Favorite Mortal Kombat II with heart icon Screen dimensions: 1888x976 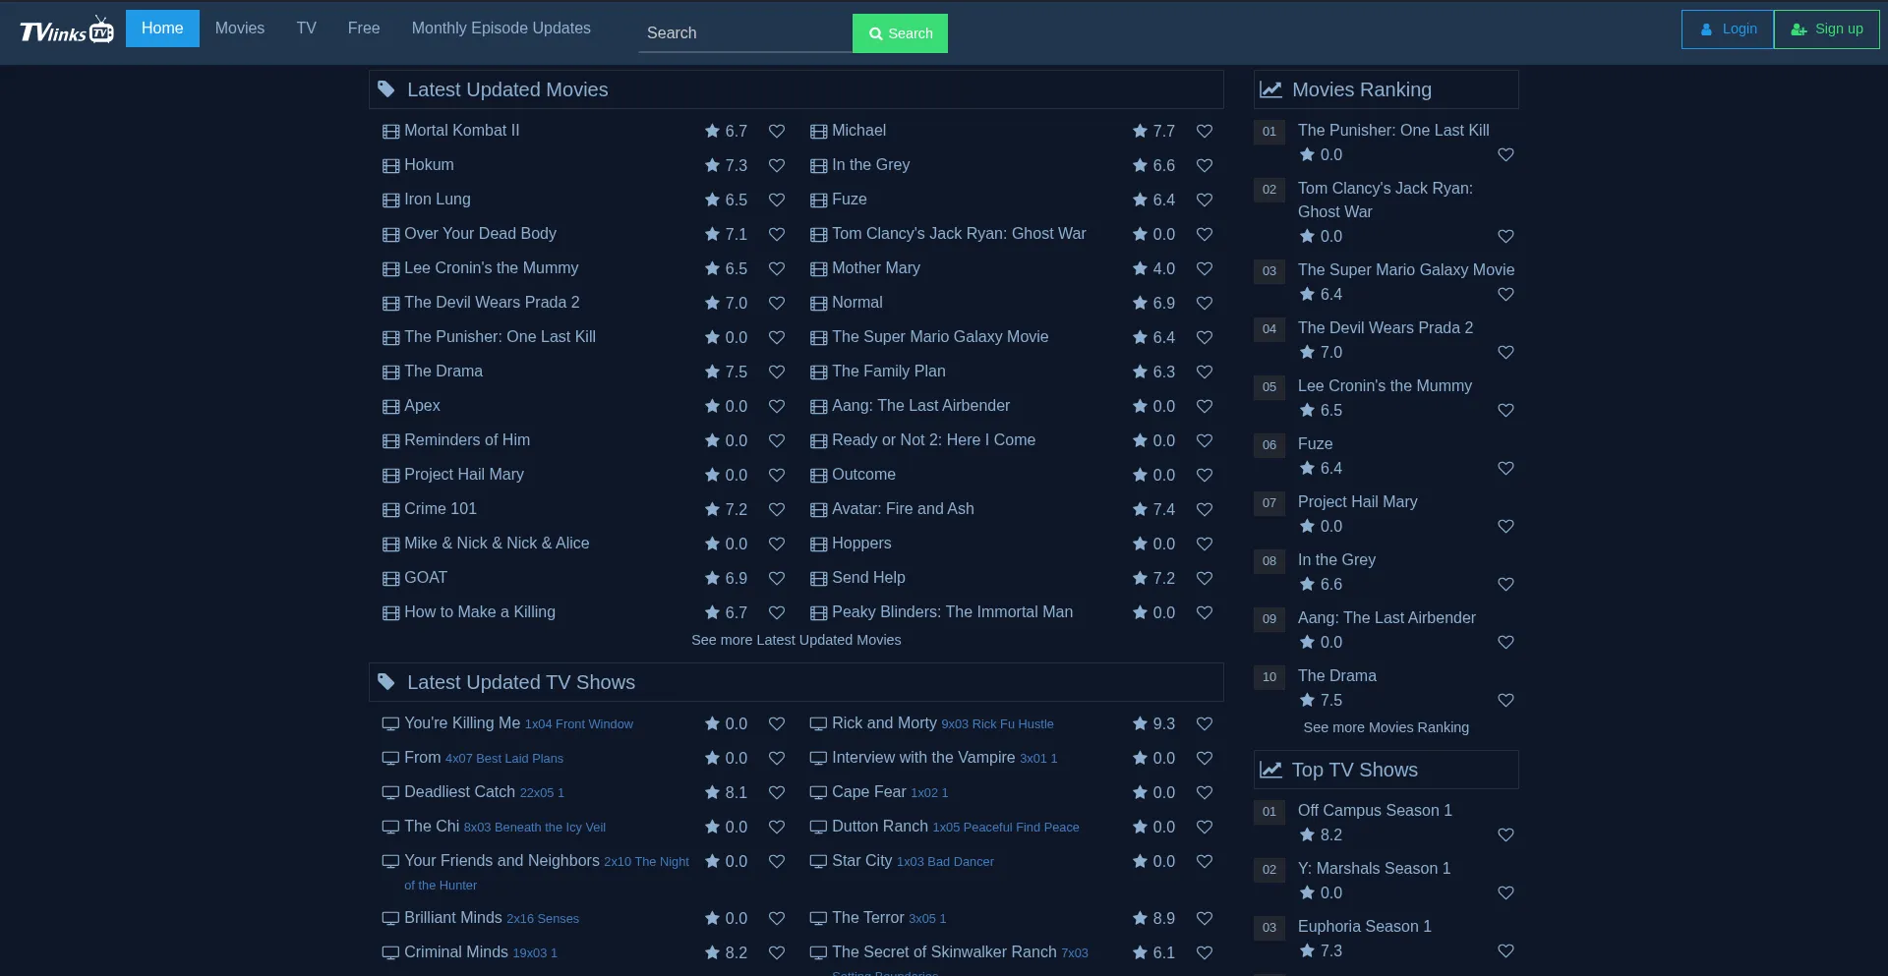(777, 131)
